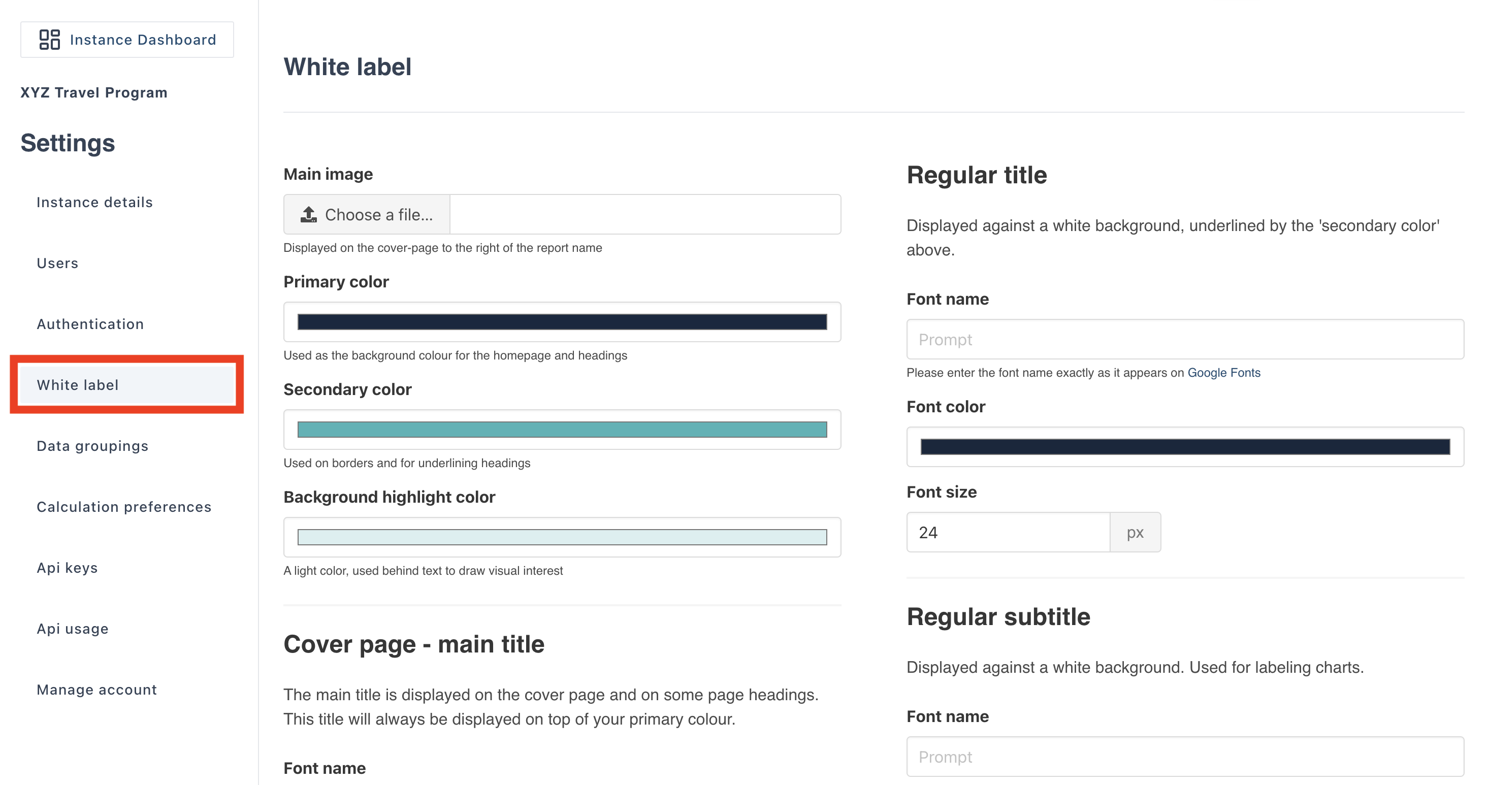Open the Primary color picker swatch

(562, 322)
